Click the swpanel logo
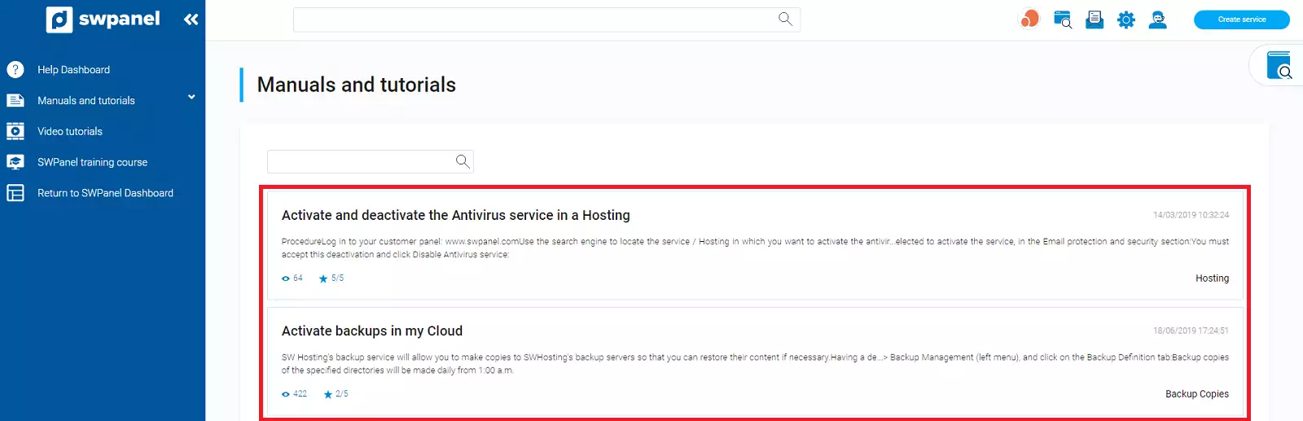 tap(103, 19)
